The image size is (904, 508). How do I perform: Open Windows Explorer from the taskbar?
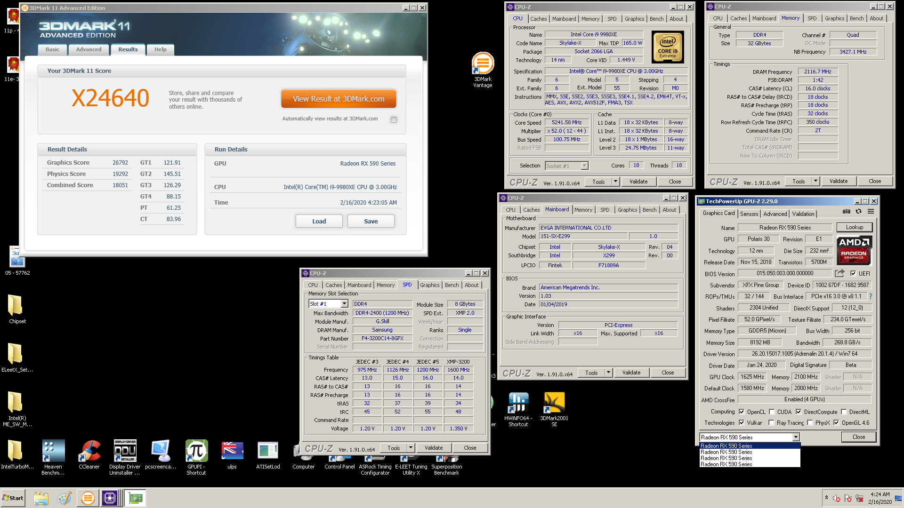(x=41, y=498)
